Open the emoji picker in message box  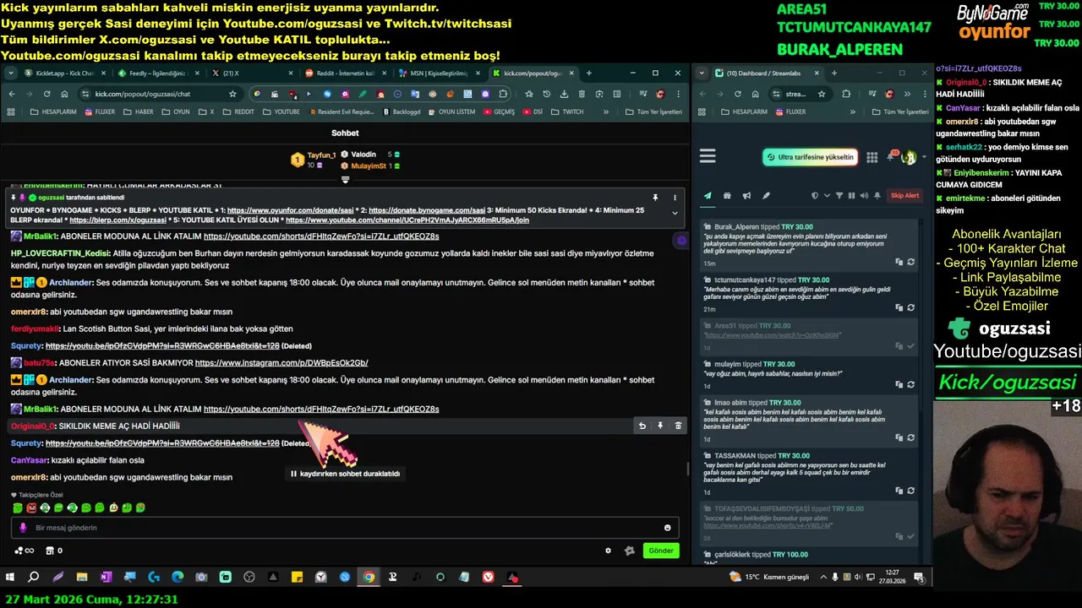point(667,528)
